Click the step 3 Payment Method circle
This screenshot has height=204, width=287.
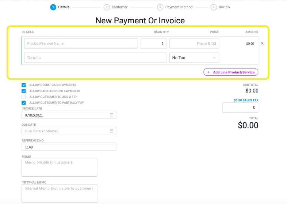click(x=160, y=7)
